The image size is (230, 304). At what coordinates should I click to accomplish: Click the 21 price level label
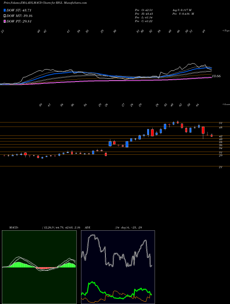click(x=220, y=167)
